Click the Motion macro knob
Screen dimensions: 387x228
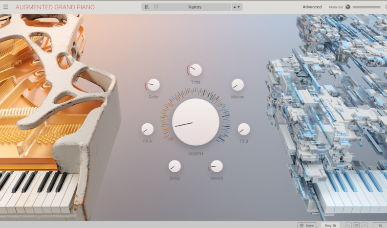click(237, 85)
